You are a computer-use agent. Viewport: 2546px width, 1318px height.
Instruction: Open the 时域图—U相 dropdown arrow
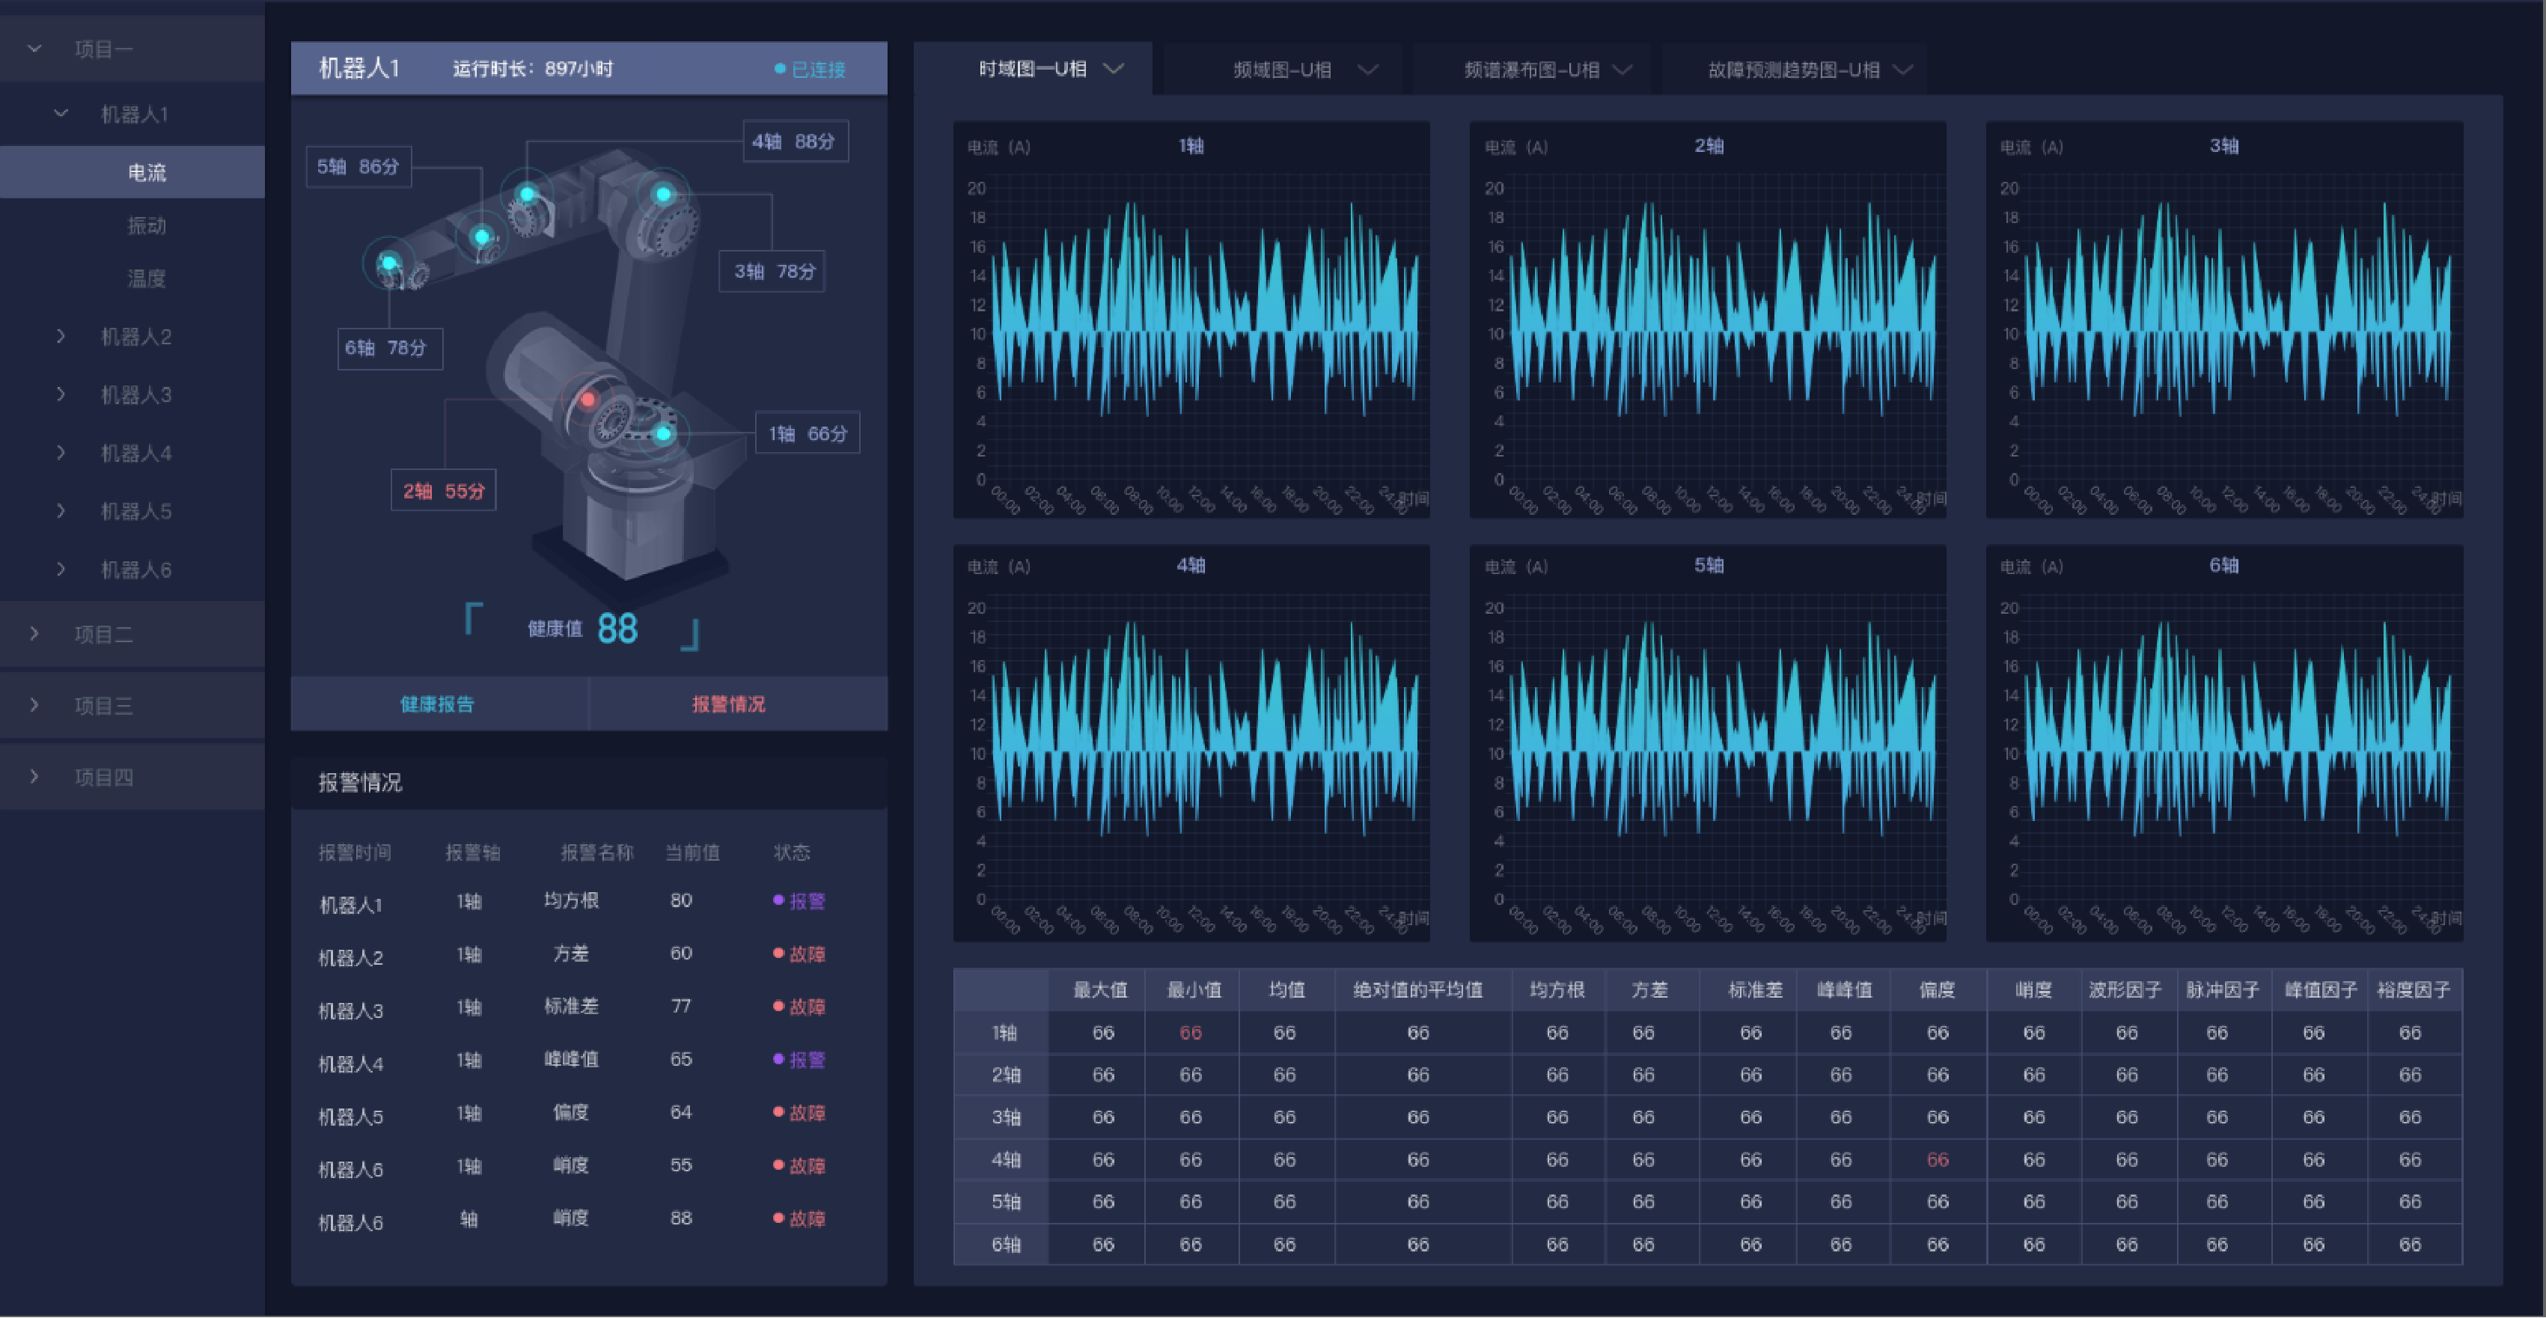click(1114, 69)
